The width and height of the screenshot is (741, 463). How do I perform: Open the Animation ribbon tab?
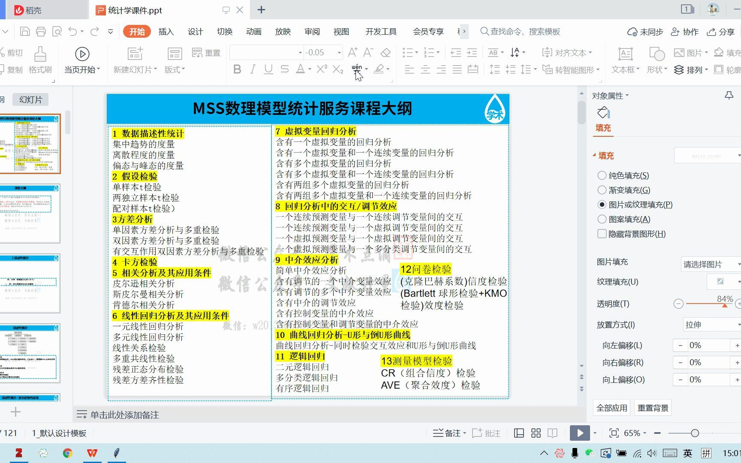253,31
